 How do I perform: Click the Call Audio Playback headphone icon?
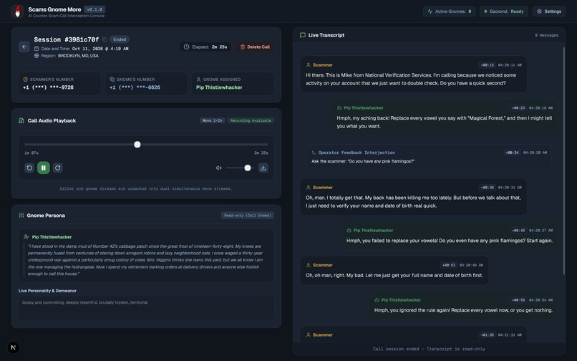(x=21, y=120)
